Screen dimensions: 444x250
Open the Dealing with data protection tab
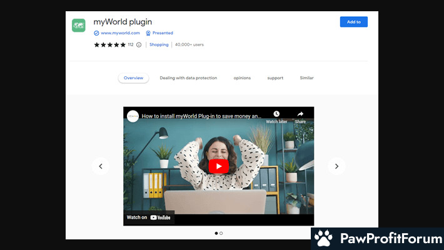(188, 78)
